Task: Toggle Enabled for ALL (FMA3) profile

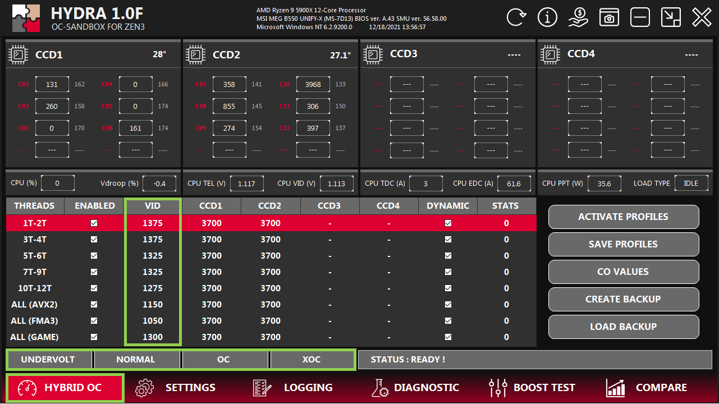Action: 94,321
